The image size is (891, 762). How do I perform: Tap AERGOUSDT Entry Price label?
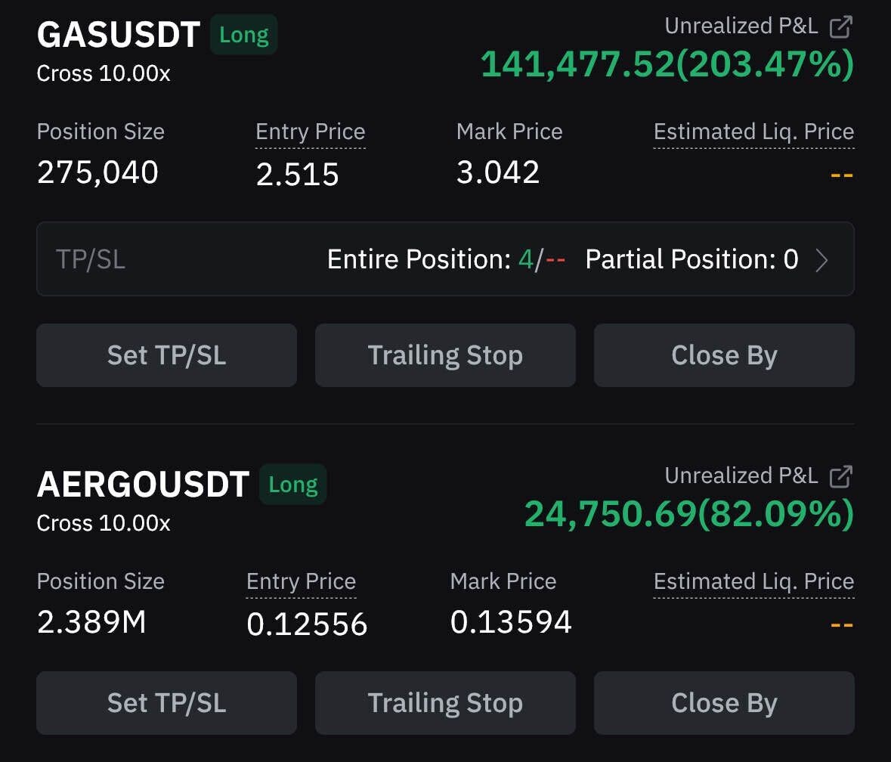coord(301,581)
